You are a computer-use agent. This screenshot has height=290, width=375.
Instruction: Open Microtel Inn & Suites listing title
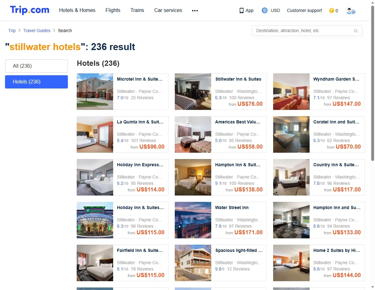(140, 79)
